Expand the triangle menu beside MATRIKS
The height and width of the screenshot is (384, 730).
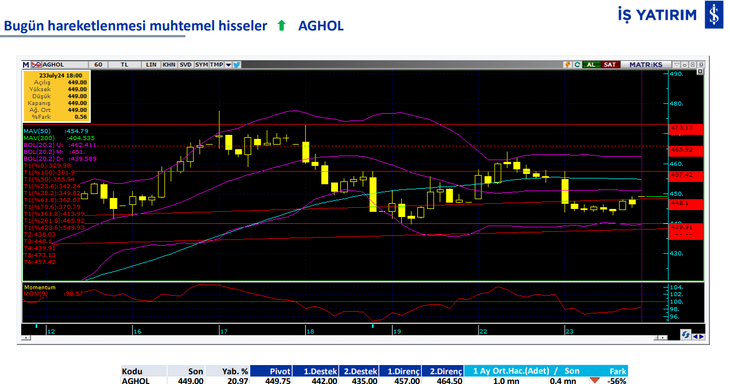(677, 65)
